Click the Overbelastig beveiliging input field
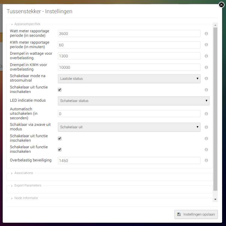 (x=129, y=161)
